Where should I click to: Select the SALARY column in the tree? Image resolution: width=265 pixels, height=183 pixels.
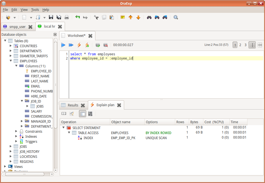(x=36, y=111)
